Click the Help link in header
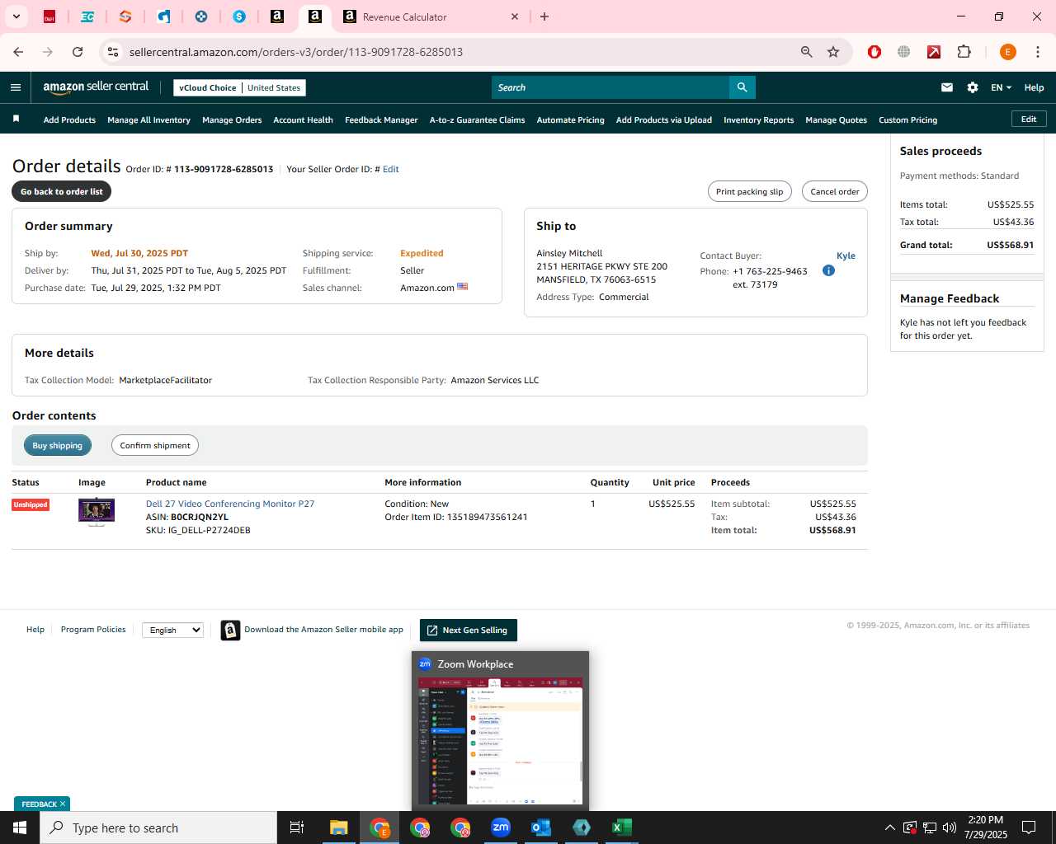 click(1034, 87)
